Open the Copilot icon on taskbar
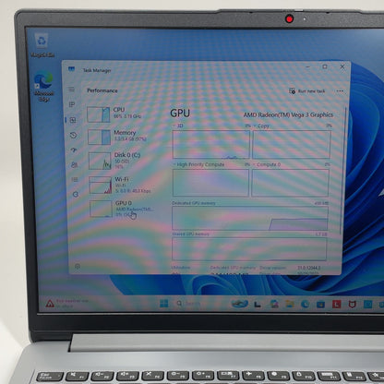 pos(274,305)
